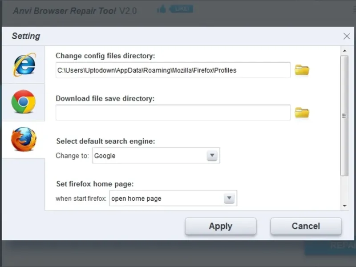Click the settings panel scrollbar thumb
The width and height of the screenshot is (356, 267).
(344, 116)
